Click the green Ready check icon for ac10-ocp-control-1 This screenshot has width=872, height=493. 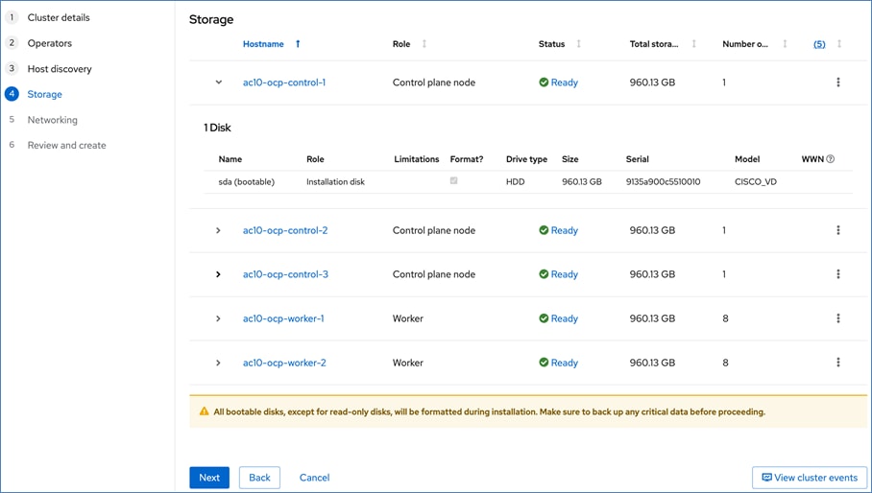(544, 82)
